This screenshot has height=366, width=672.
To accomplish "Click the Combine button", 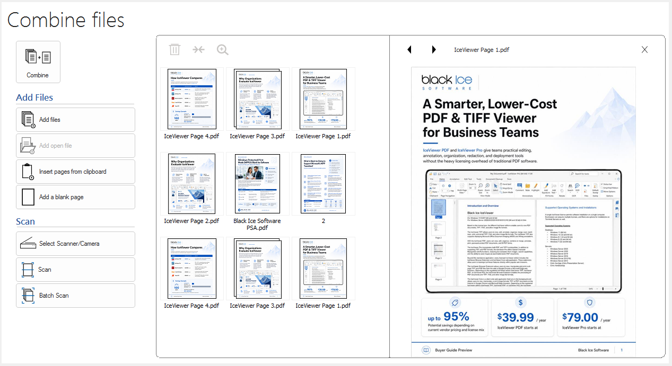I will 38,62.
